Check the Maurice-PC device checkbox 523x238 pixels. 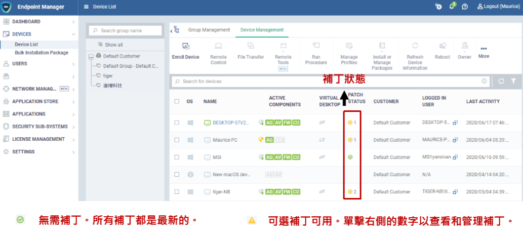[177, 140]
